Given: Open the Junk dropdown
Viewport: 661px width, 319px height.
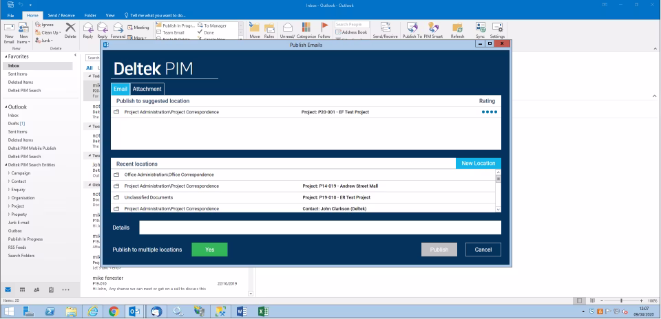Looking at the screenshot, I should pos(44,41).
